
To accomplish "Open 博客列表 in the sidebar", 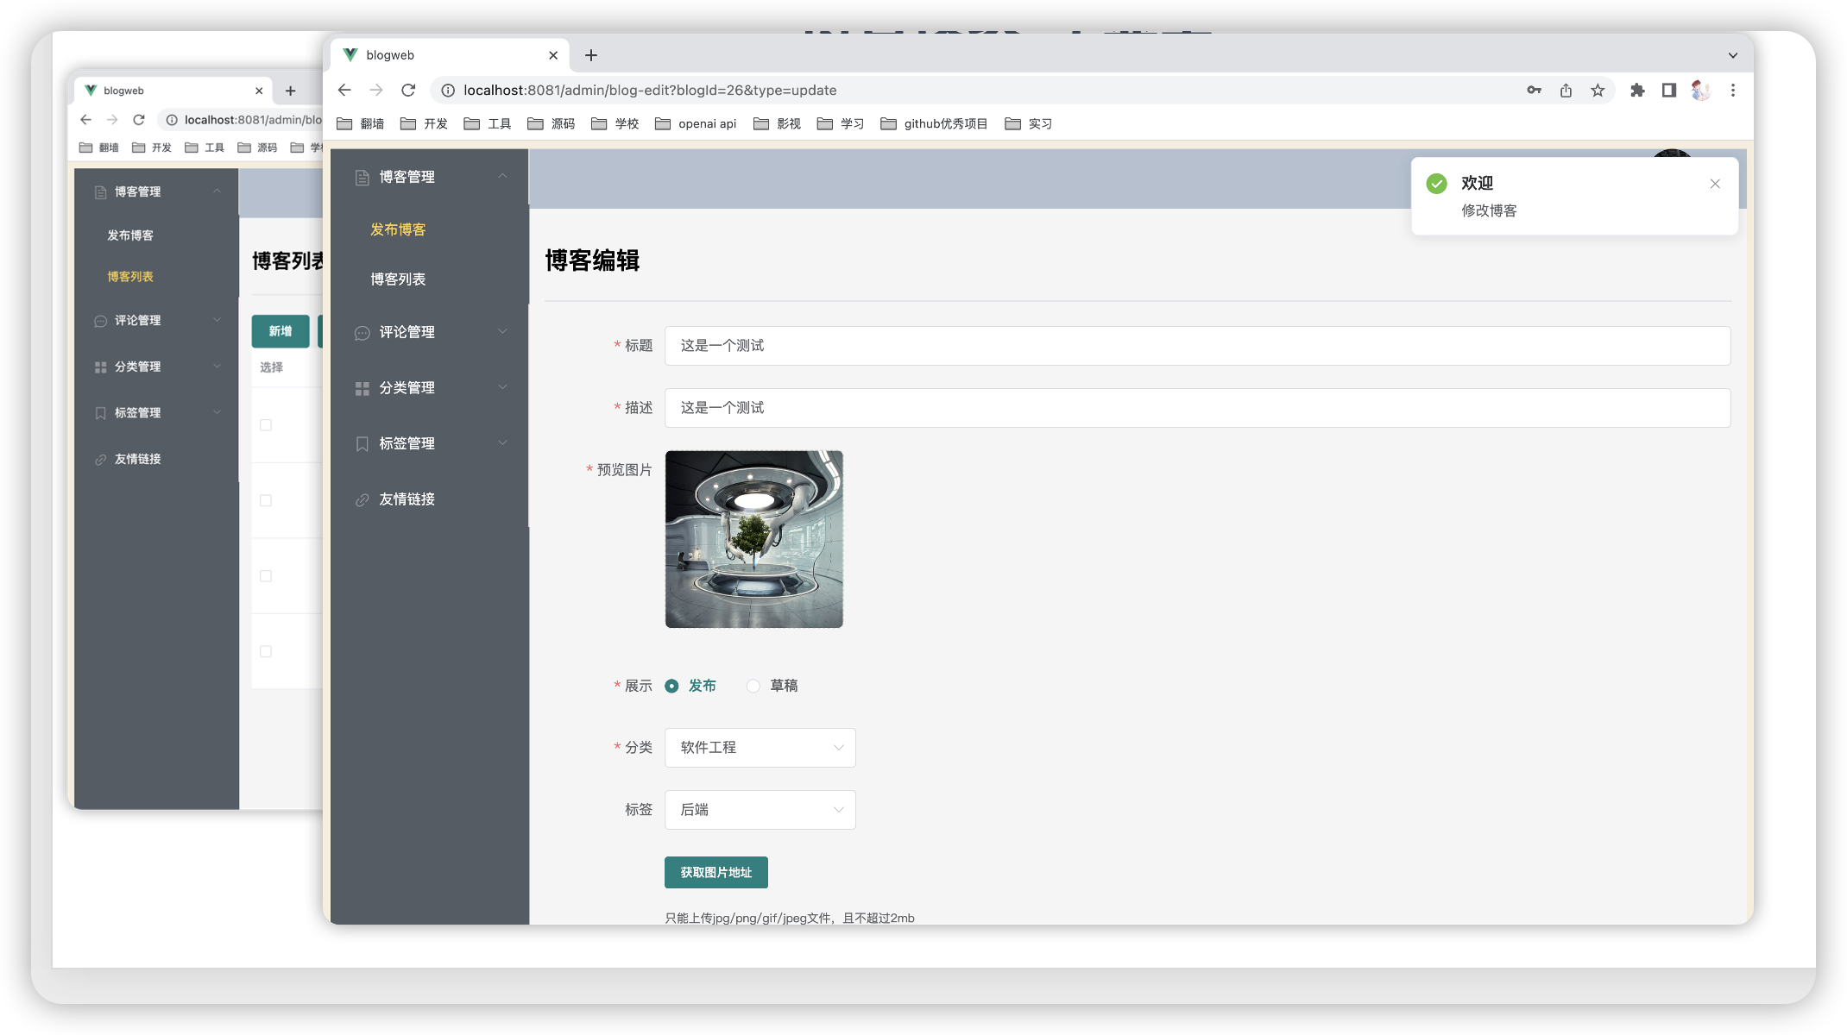I will coord(398,279).
